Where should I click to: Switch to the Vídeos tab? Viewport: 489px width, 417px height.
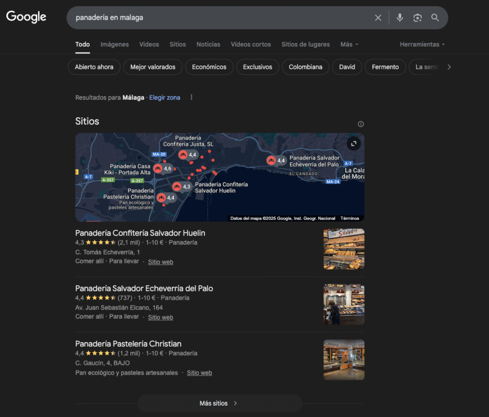click(x=149, y=44)
